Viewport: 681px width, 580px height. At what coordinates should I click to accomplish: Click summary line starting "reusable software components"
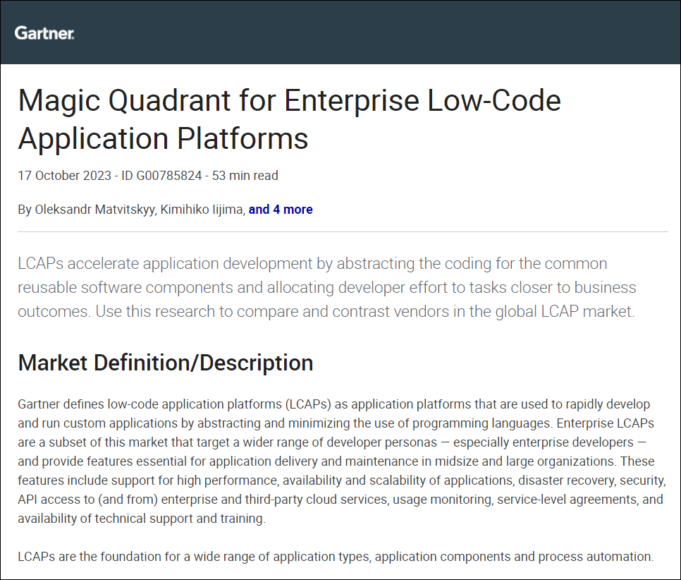327,287
